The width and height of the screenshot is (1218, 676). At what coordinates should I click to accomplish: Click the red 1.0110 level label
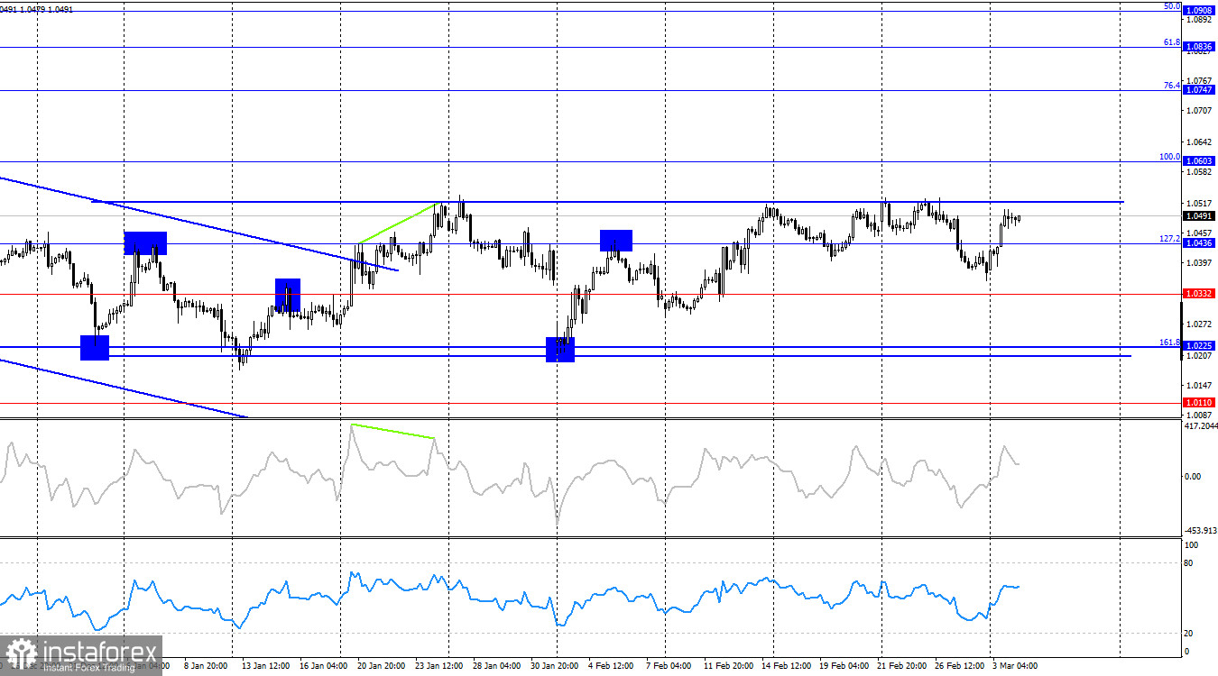click(x=1199, y=402)
